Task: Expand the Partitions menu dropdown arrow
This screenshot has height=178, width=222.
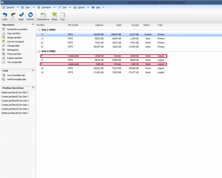Action: pyautogui.click(x=54, y=7)
